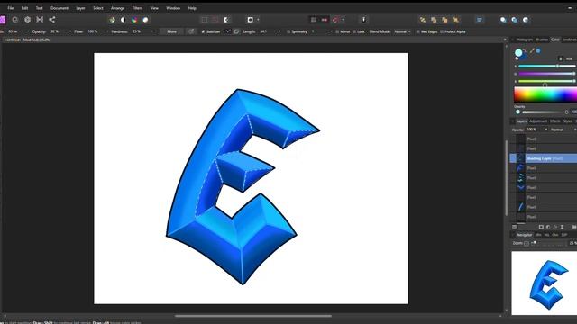Click inside the rainbow color spectrum bar
This screenshot has width=577, height=324.
click(545, 94)
